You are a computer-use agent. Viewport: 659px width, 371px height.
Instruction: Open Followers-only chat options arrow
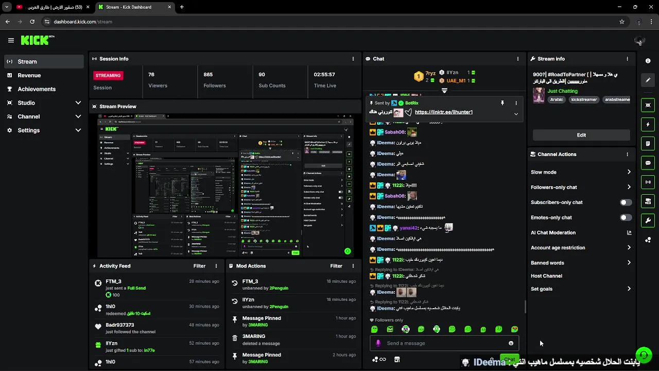[629, 187]
